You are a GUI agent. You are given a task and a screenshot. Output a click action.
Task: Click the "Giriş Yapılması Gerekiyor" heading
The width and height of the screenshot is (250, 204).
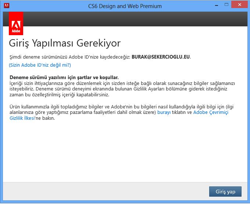[65, 43]
